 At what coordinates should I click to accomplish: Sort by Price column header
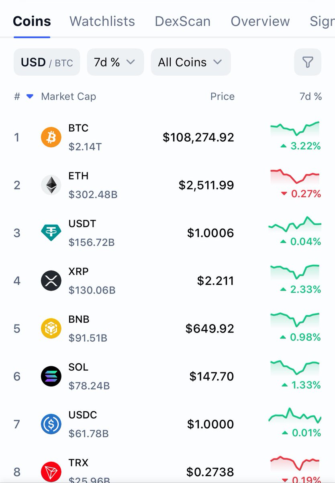(x=223, y=97)
